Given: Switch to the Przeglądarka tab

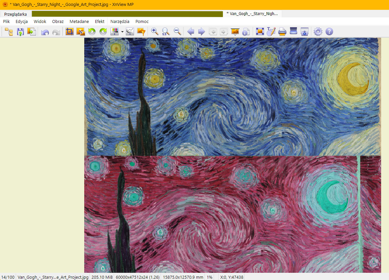Looking at the screenshot, I should click(16, 14).
